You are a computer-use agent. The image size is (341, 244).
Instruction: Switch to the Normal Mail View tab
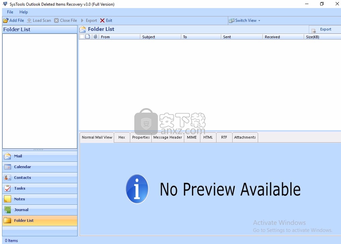pyautogui.click(x=97, y=138)
